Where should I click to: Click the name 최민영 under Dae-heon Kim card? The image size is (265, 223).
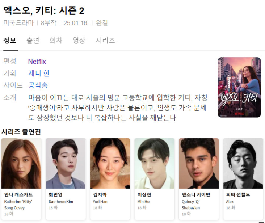pos(55,195)
